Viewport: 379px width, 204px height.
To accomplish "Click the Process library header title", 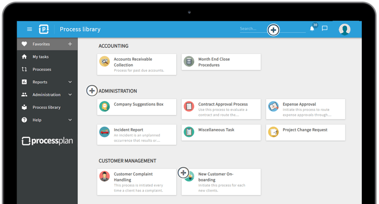I will pos(80,29).
